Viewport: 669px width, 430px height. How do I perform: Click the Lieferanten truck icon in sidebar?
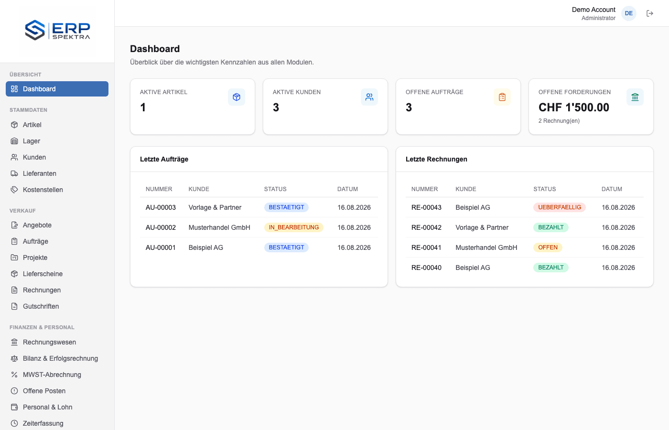coord(14,173)
